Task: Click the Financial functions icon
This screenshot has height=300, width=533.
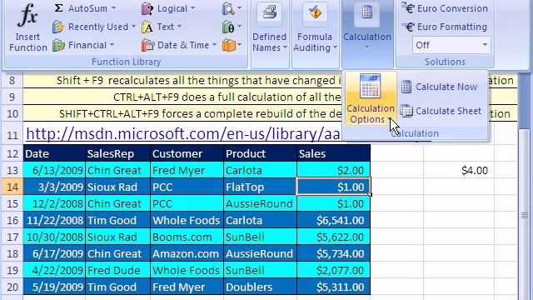Action: coord(58,45)
